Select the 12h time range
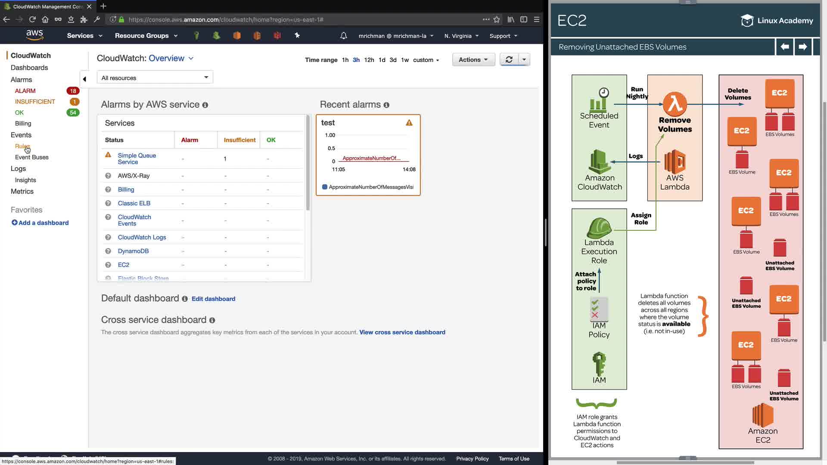 pyautogui.click(x=369, y=60)
